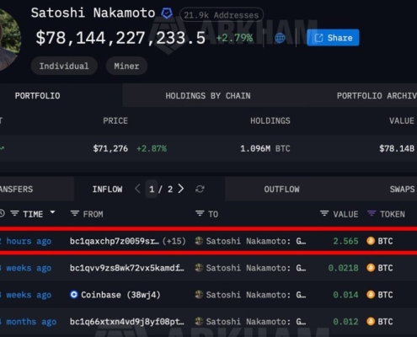Click the 0.0218 transfer value

click(343, 268)
